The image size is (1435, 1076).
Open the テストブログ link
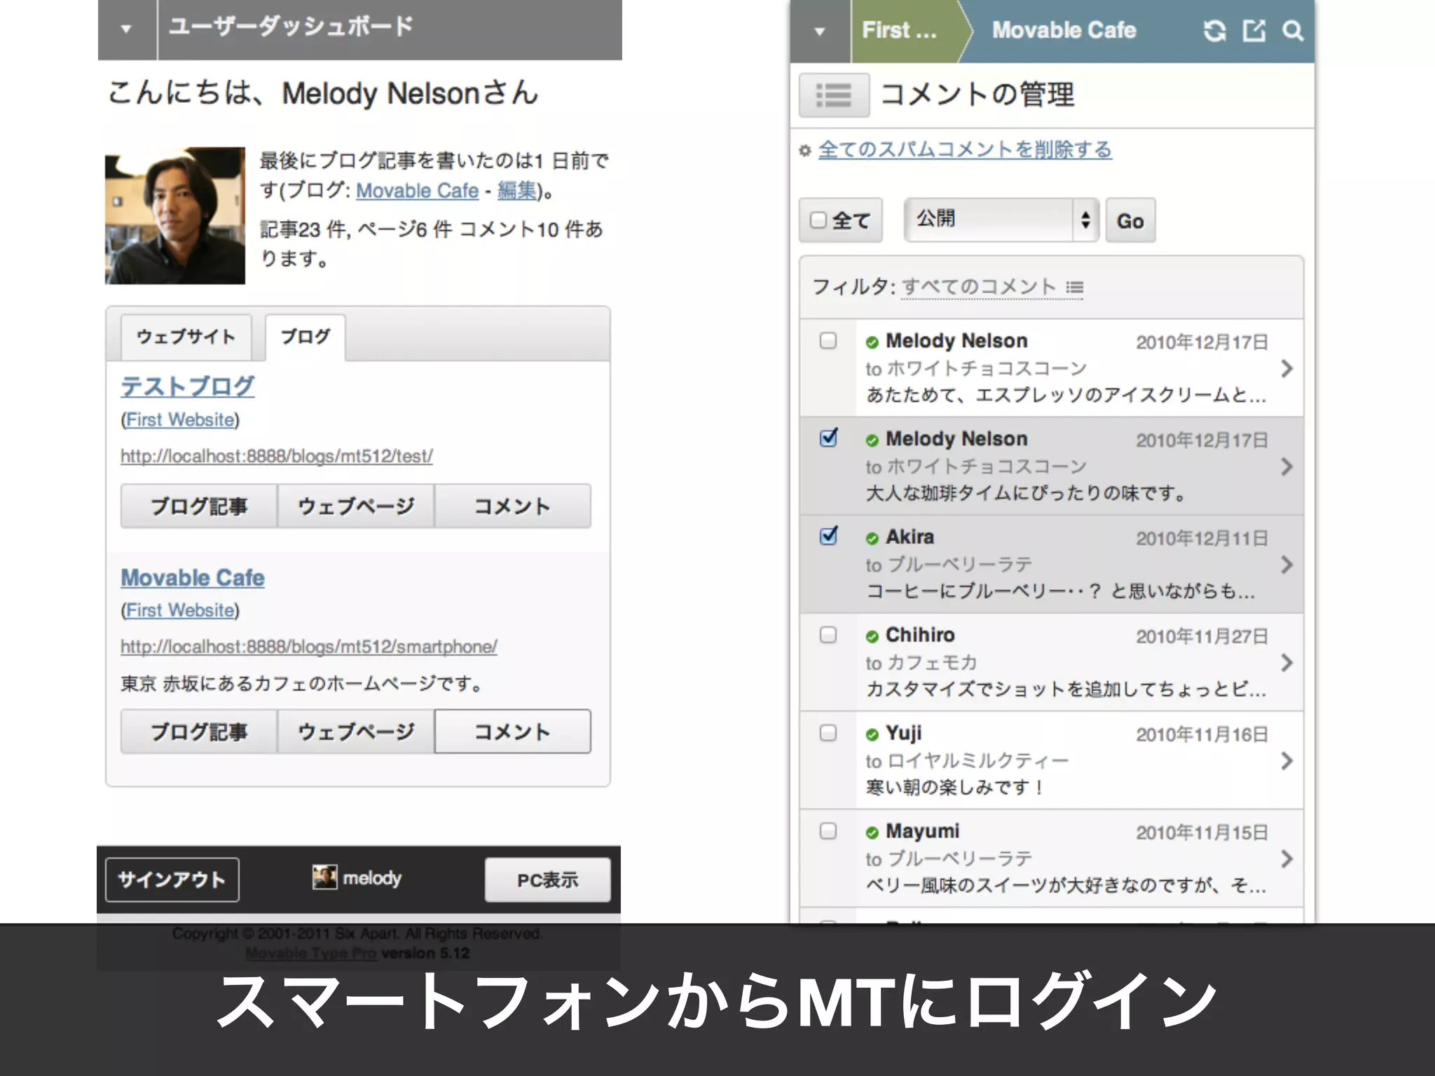188,386
